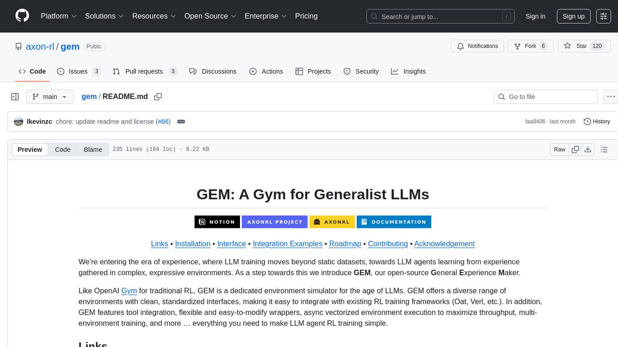
Task: Jump to the Roadmap section
Action: pyautogui.click(x=345, y=243)
